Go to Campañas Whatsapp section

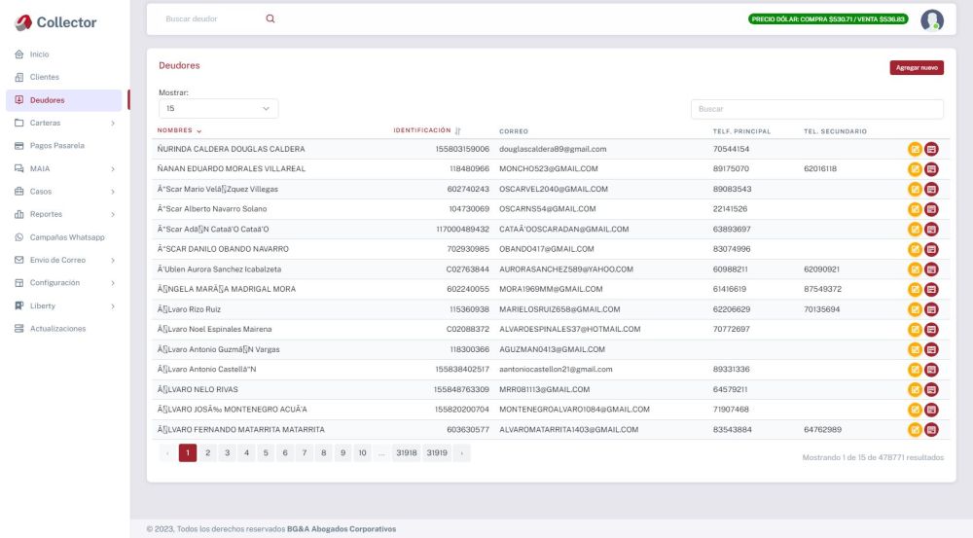point(67,237)
